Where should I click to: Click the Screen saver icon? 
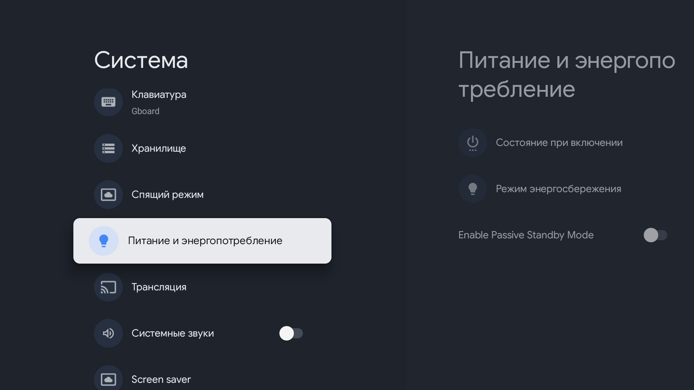(x=108, y=379)
